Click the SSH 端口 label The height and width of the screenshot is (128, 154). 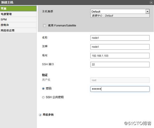[x=48, y=64]
